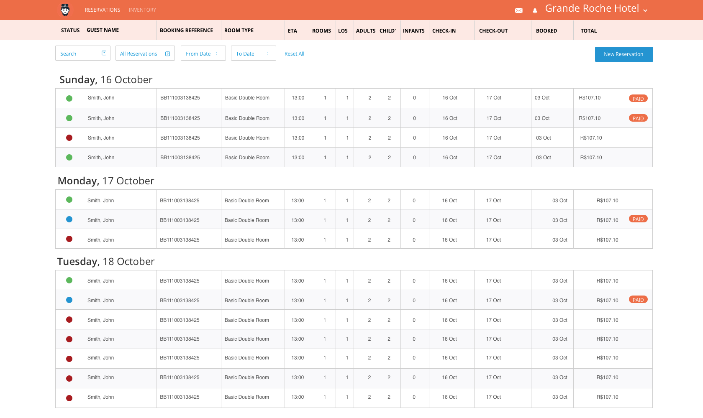Switch to the Inventory tab
The image size is (703, 418).
[x=142, y=10]
